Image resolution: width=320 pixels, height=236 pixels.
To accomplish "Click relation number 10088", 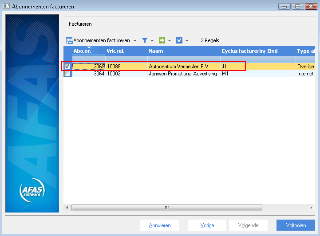I will pos(114,66).
